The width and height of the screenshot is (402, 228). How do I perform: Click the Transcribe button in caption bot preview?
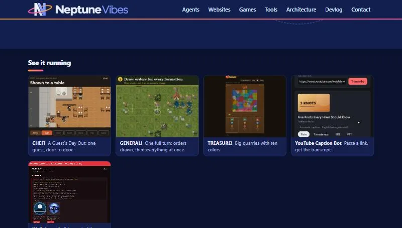pyautogui.click(x=358, y=81)
